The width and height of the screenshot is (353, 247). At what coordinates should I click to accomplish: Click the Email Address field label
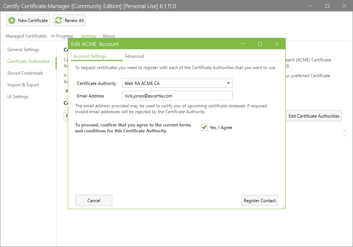91,96
